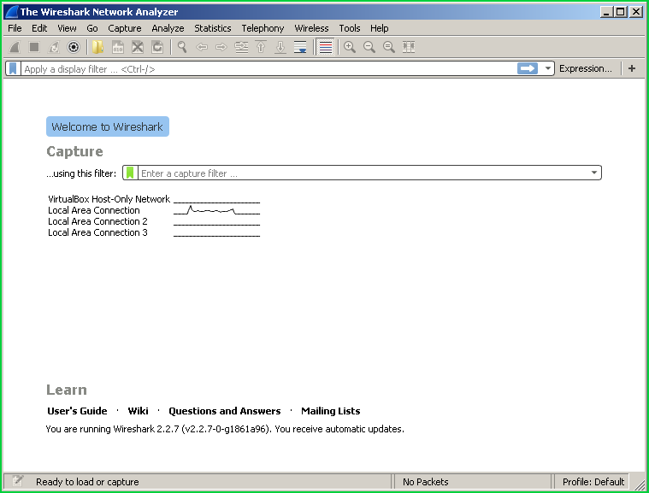Click into the capture filter field

[363, 173]
